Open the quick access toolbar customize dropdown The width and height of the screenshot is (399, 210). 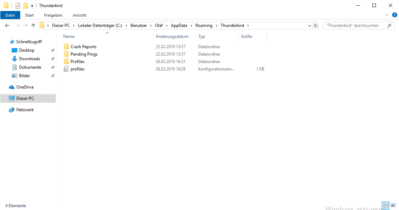click(32, 6)
